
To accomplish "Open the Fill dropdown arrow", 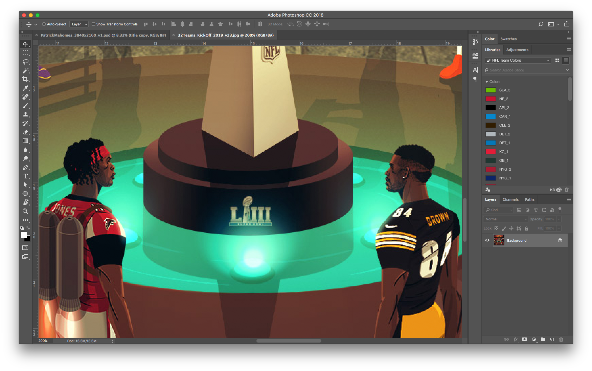I will tap(559, 228).
